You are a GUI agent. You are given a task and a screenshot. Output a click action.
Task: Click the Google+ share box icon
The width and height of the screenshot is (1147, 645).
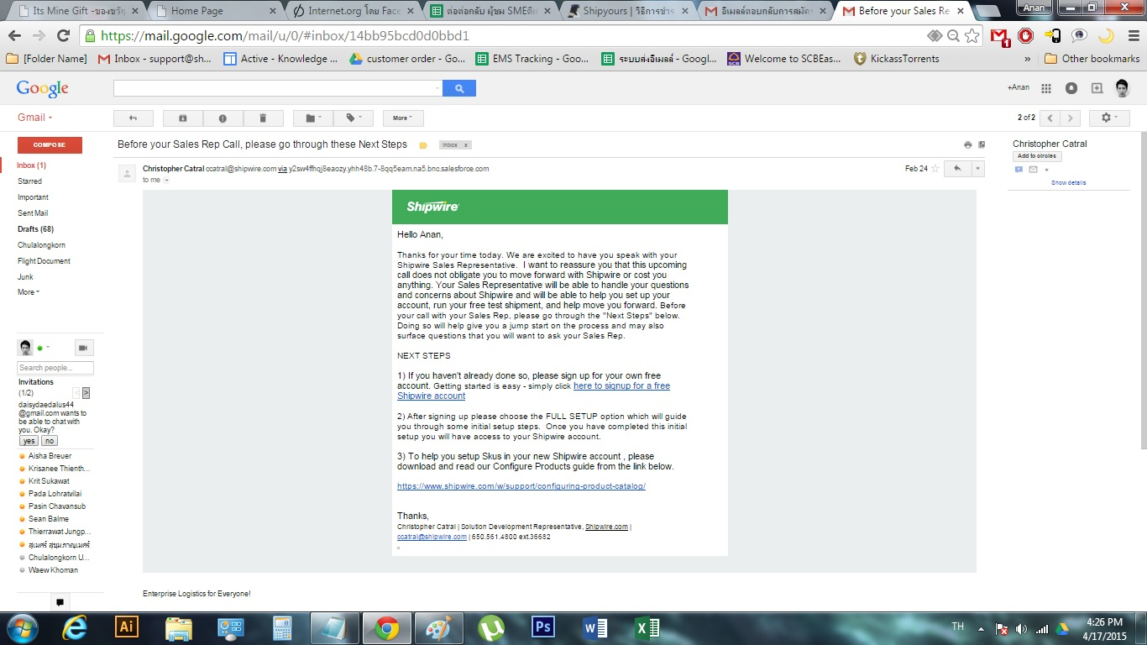(1097, 88)
